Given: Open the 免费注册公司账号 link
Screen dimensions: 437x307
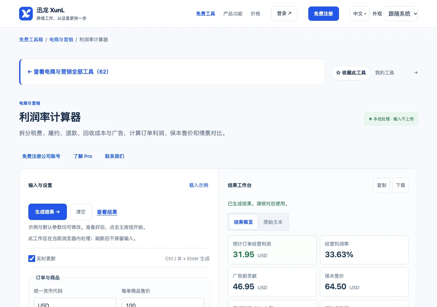Looking at the screenshot, I should [41, 156].
